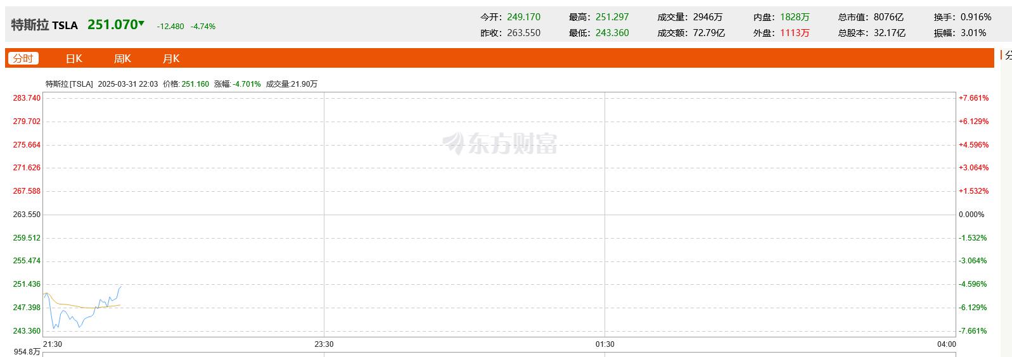This screenshot has width=1012, height=357.
Task: Click the 昨收 value 263.550
Action: pyautogui.click(x=523, y=33)
